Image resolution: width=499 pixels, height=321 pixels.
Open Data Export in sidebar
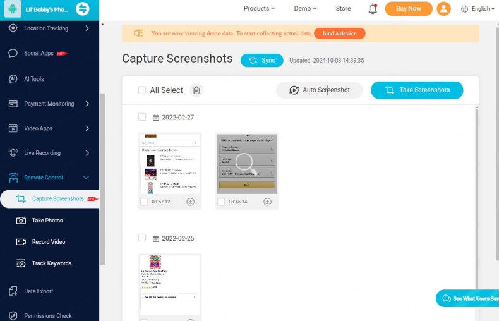(x=38, y=291)
